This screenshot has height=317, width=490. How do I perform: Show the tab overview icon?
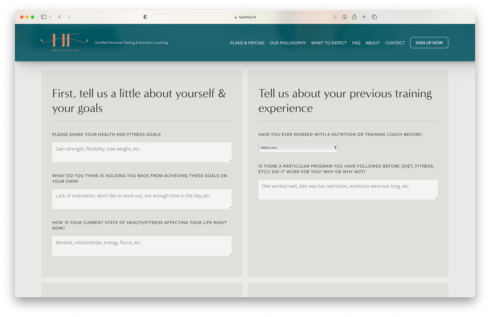pyautogui.click(x=374, y=17)
